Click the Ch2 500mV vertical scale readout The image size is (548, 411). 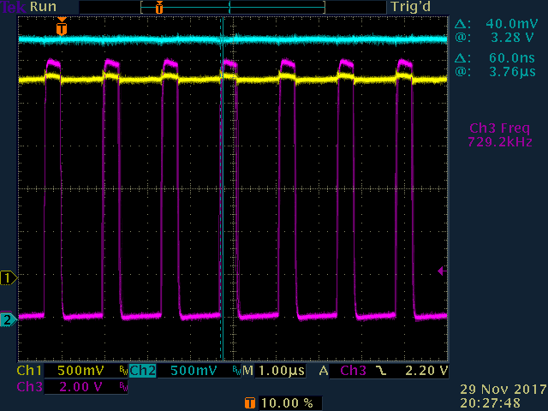pos(194,371)
